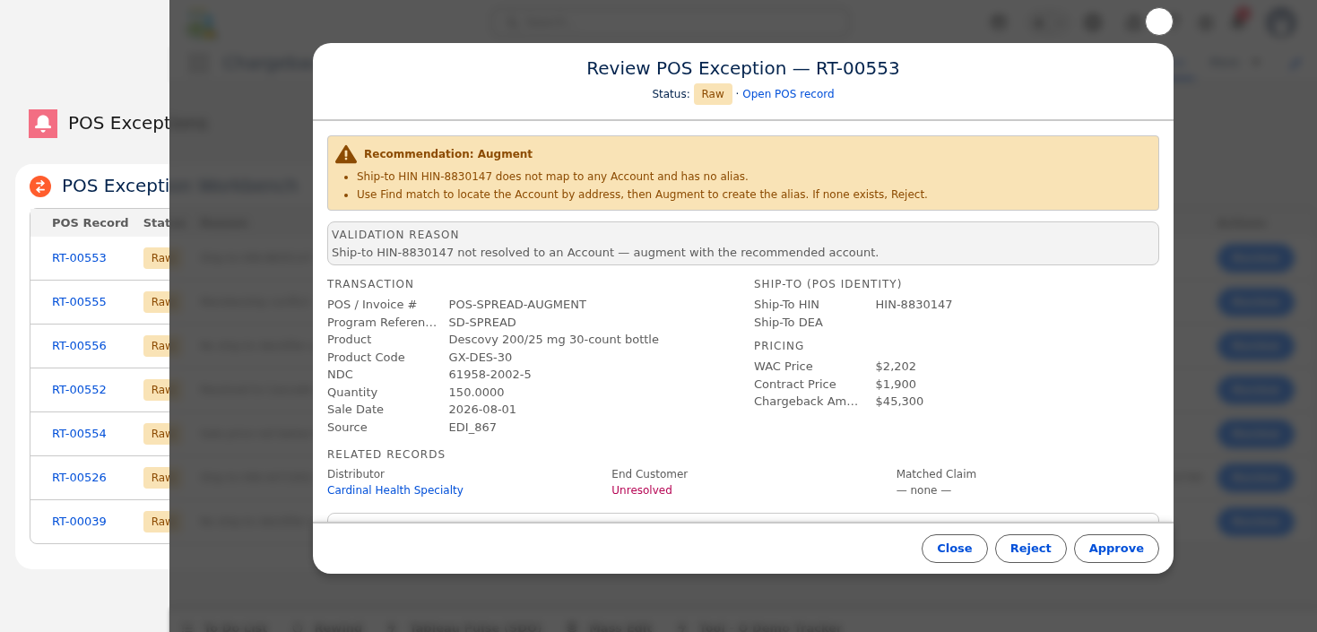Click dialog title Review POS Exception RT-00553

coord(743,68)
